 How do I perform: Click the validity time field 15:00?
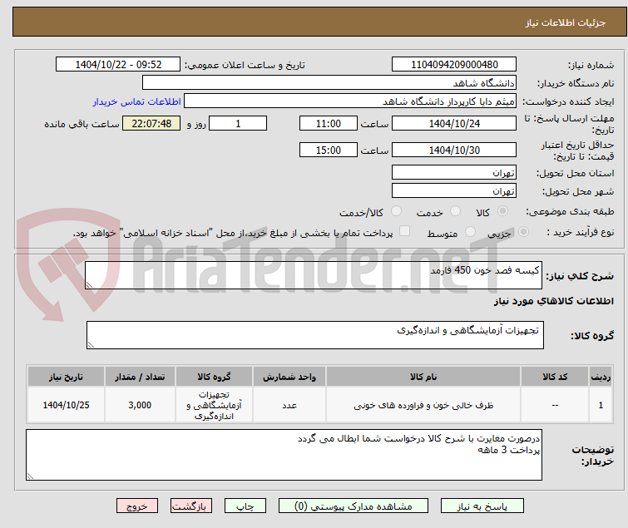click(329, 151)
